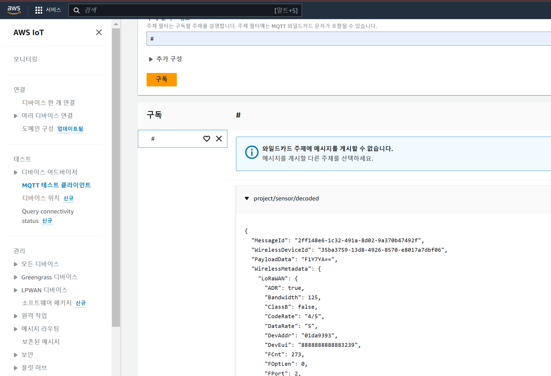Click the DevEui value 8888888888883239
Viewport: 551px width, 376px height.
[328, 345]
